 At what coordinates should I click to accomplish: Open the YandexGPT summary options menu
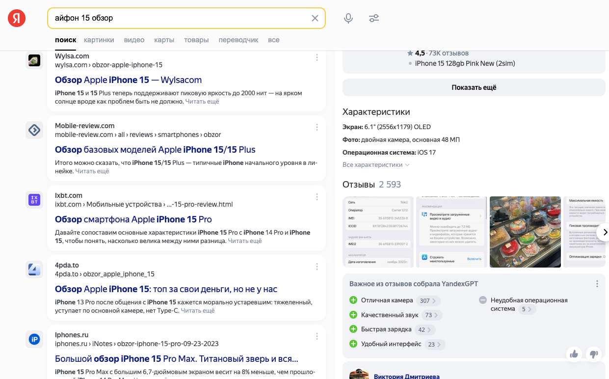tap(597, 283)
